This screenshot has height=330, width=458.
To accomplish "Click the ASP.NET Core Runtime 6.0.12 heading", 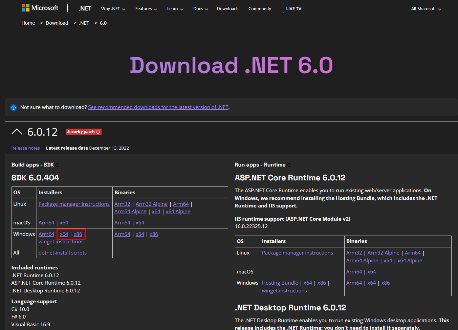I will (290, 178).
